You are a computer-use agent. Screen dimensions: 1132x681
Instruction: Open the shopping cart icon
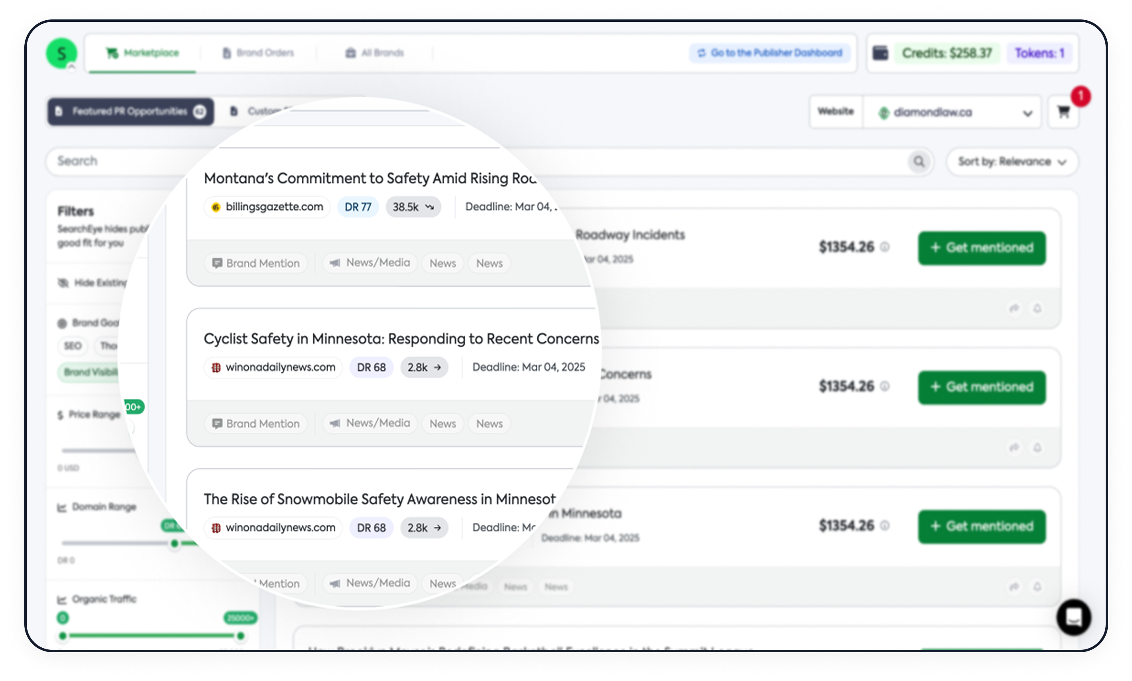[x=1063, y=111]
